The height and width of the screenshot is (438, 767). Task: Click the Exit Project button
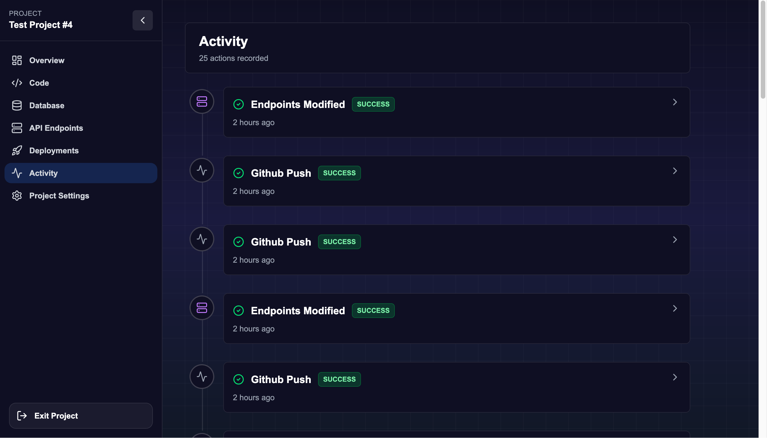click(81, 415)
